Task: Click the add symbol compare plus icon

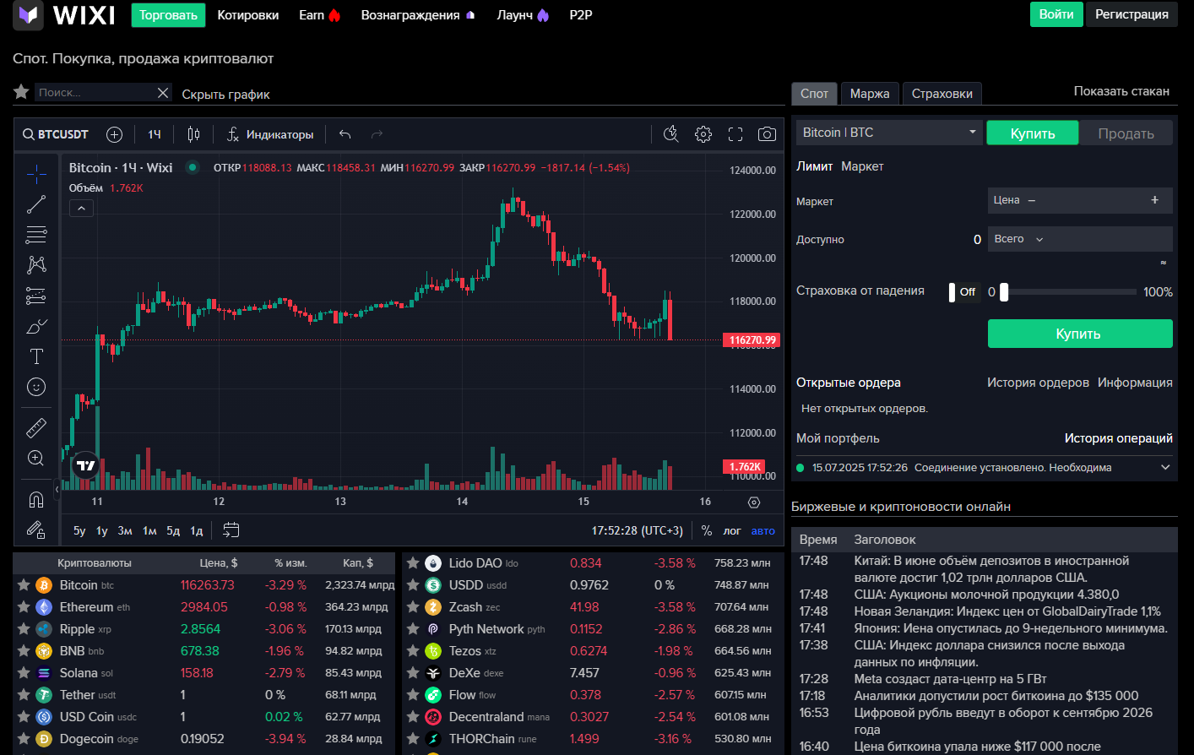Action: coord(115,134)
